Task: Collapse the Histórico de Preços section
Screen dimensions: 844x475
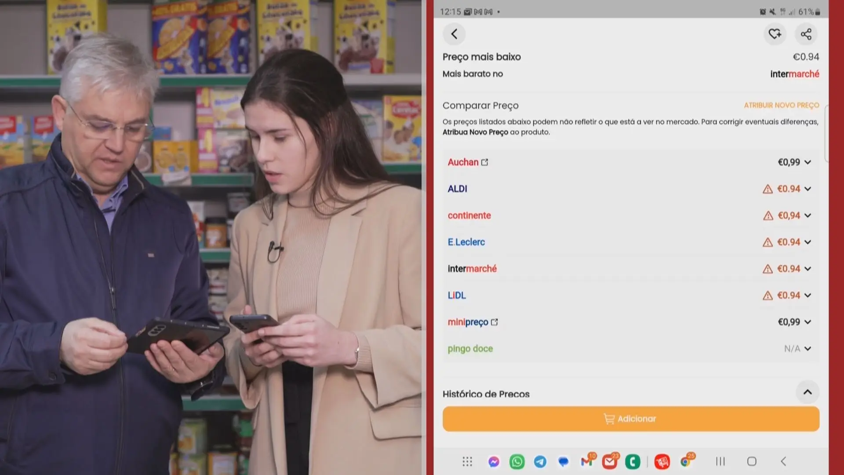Action: (808, 392)
